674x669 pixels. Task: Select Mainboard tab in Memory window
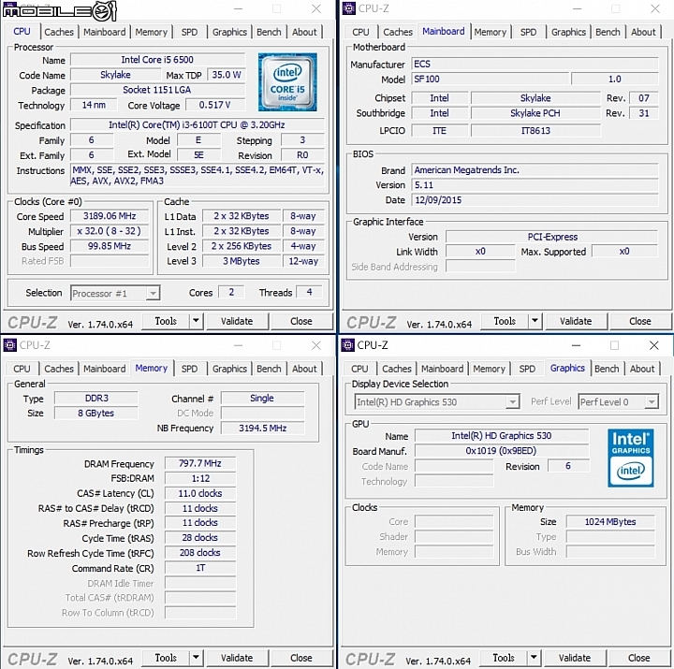105,369
